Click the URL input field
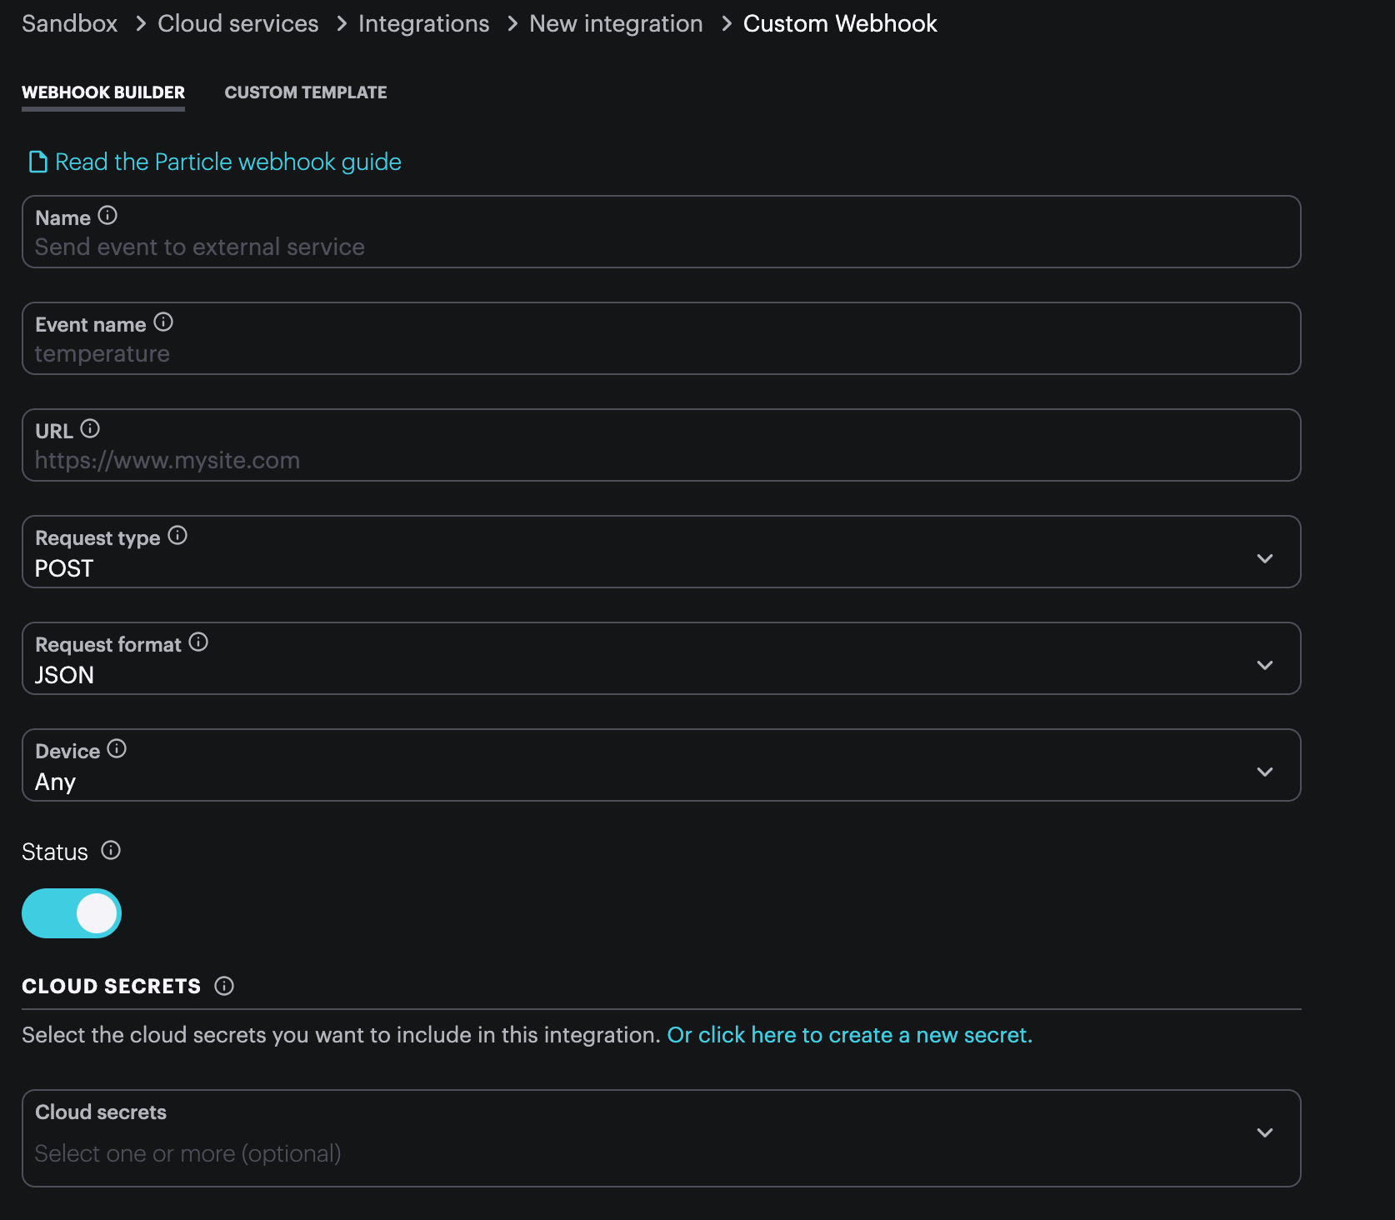 coord(662,445)
